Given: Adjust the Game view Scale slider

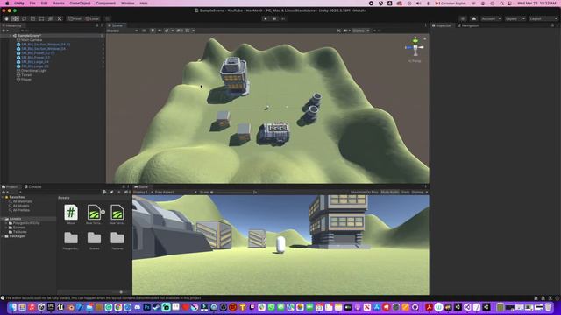Looking at the screenshot, I should pos(231,192).
